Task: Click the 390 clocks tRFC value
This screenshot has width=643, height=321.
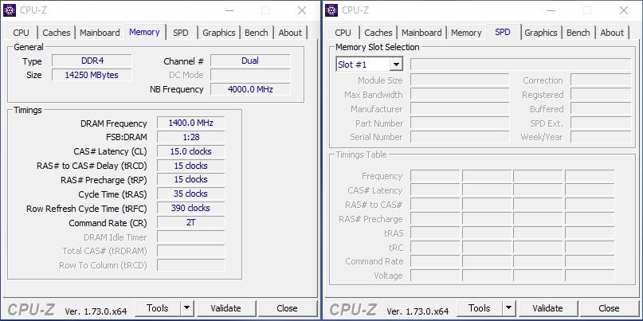Action: 190,208
